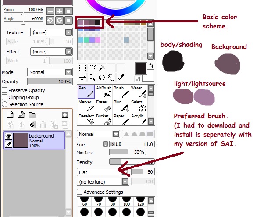Screen dimensions: 257x217
Task: Pick the pink swatch in palette
Action: point(98,40)
